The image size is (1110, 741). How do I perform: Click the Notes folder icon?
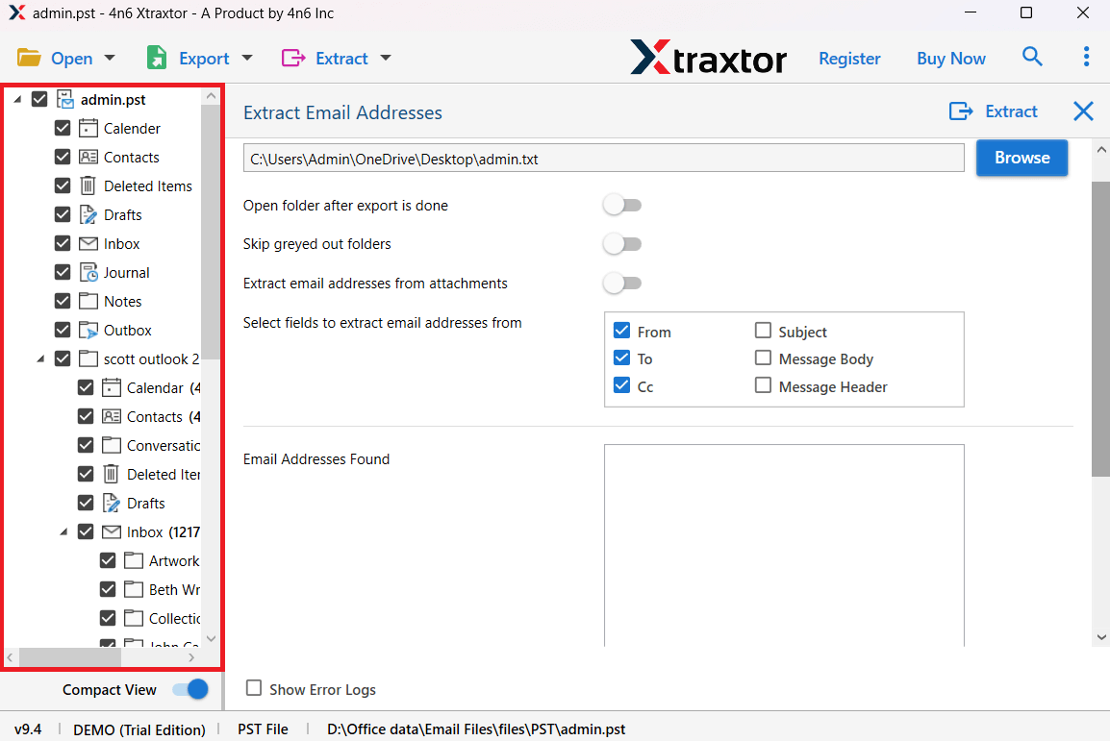[x=88, y=301]
